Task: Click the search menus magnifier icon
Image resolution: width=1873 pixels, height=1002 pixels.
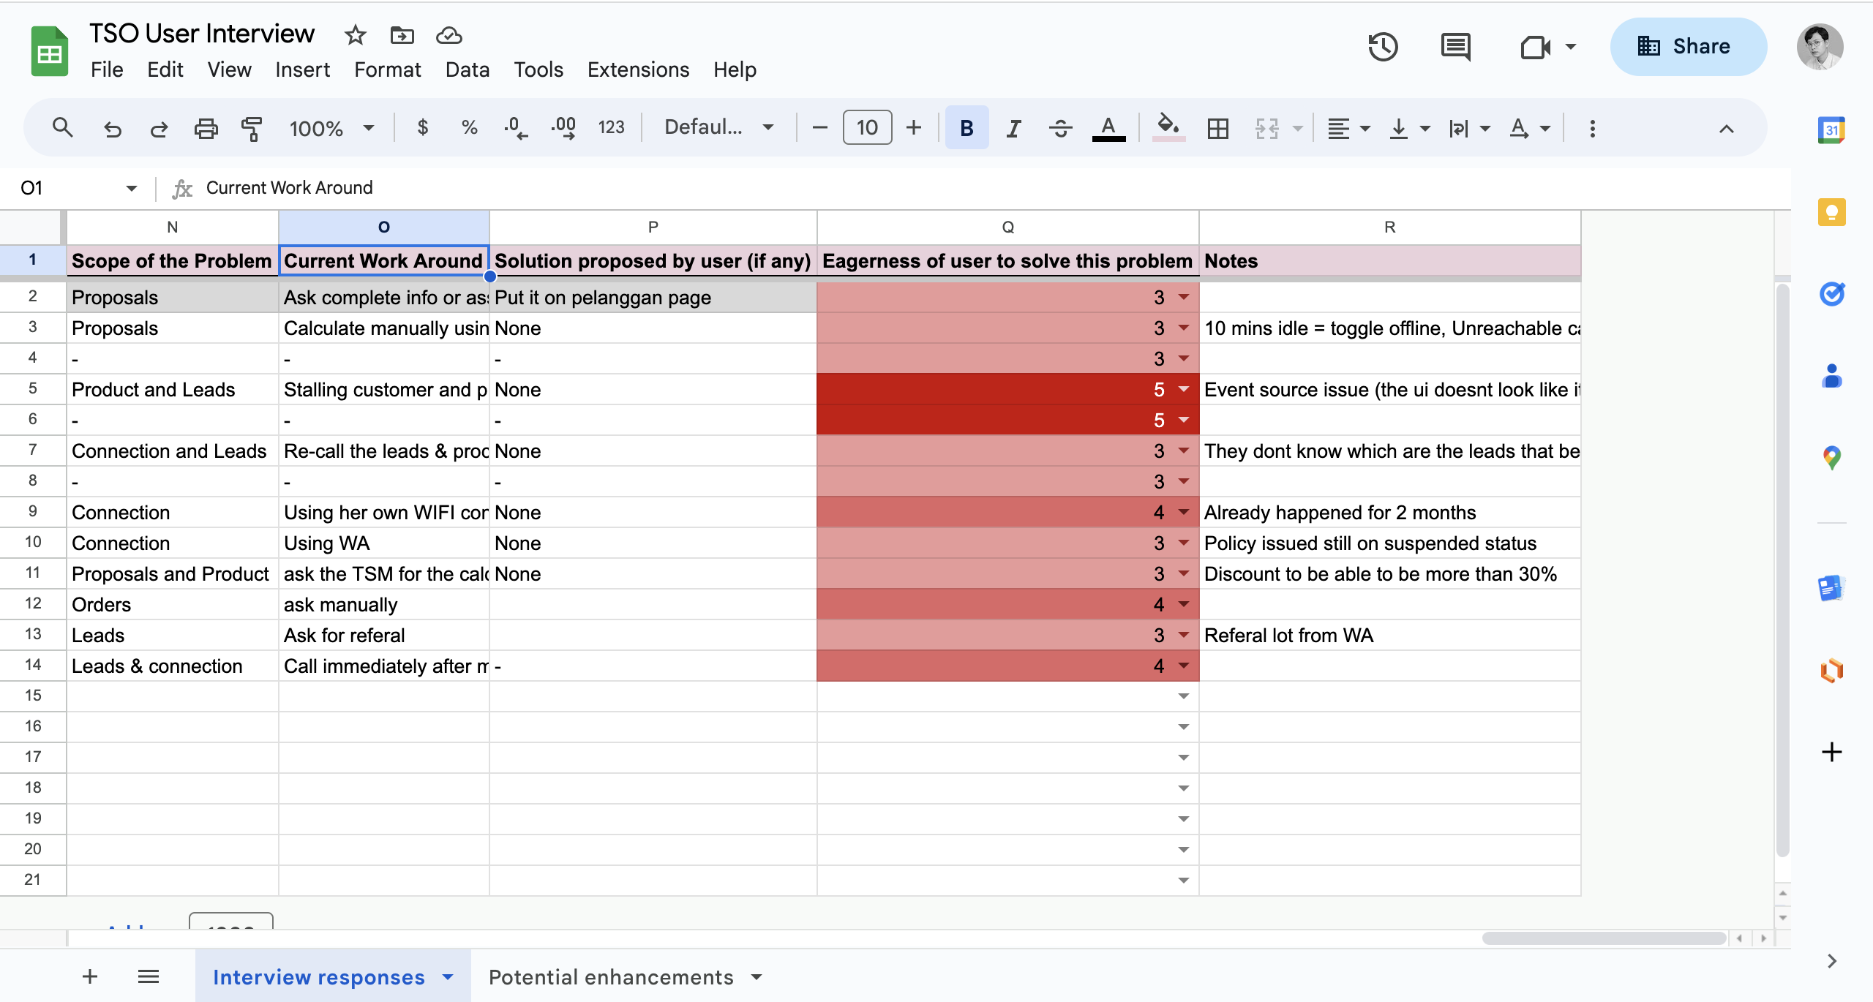Action: tap(63, 128)
